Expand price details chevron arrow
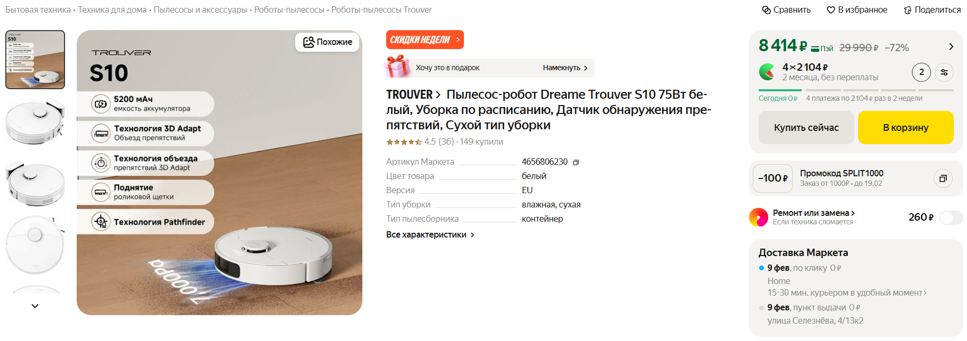 pyautogui.click(x=951, y=47)
